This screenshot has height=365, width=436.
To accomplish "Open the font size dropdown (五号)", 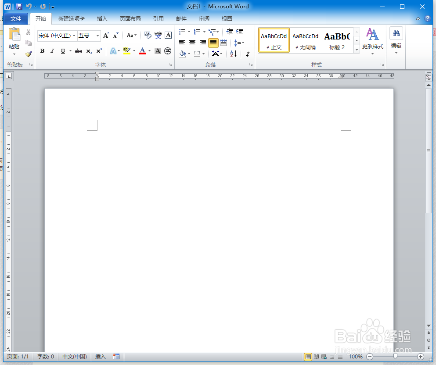I will pyautogui.click(x=97, y=36).
